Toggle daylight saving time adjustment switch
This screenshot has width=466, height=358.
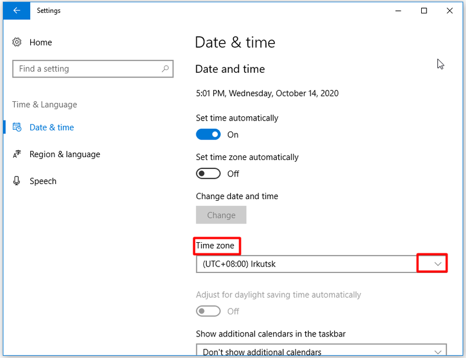pos(208,311)
